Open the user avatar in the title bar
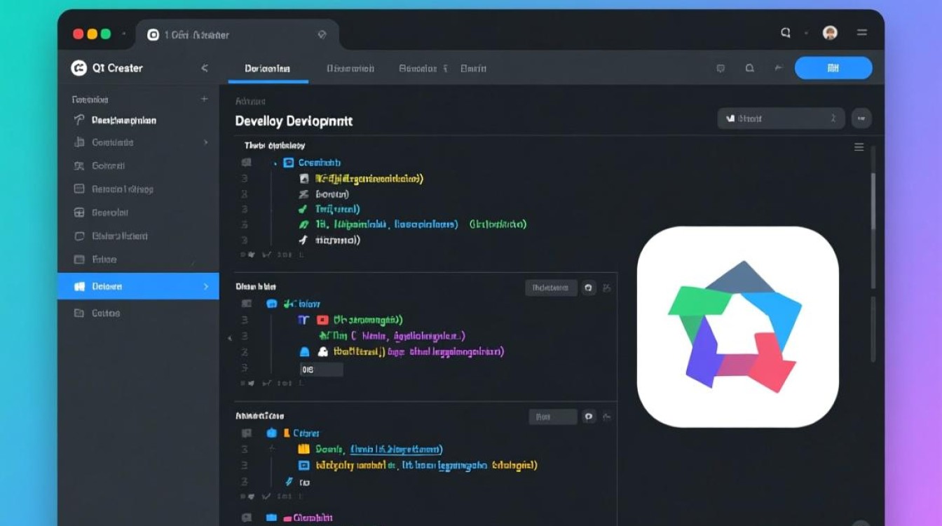This screenshot has height=526, width=942. (830, 33)
